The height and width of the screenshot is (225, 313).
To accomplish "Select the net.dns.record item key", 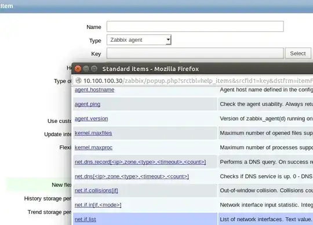I will coord(140,162).
